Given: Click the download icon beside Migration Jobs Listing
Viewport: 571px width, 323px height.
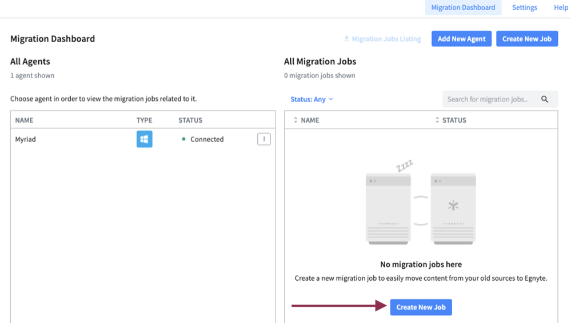Looking at the screenshot, I should pos(347,38).
